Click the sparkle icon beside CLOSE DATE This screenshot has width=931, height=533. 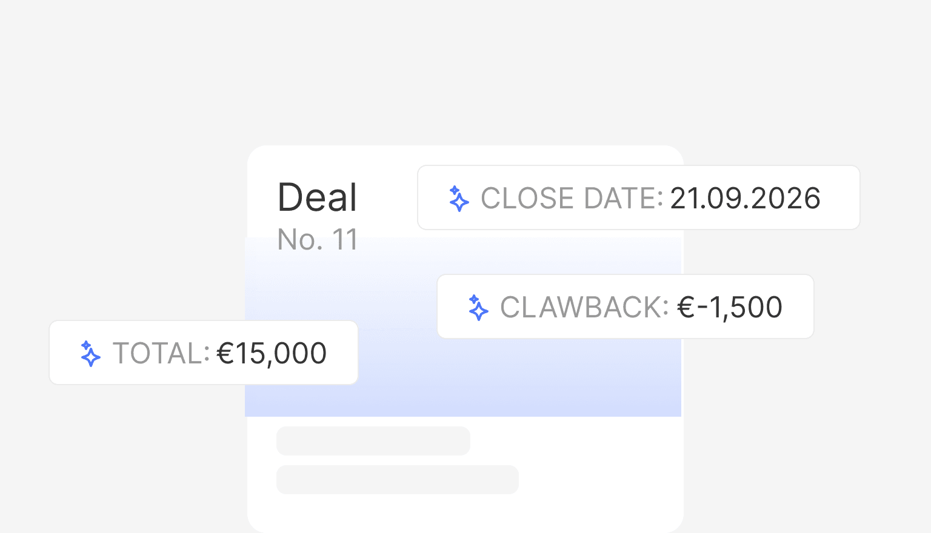[x=459, y=199]
